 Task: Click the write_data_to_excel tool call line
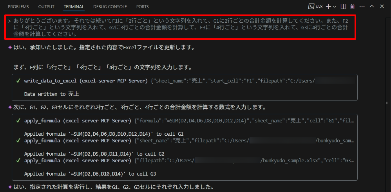[185, 81]
